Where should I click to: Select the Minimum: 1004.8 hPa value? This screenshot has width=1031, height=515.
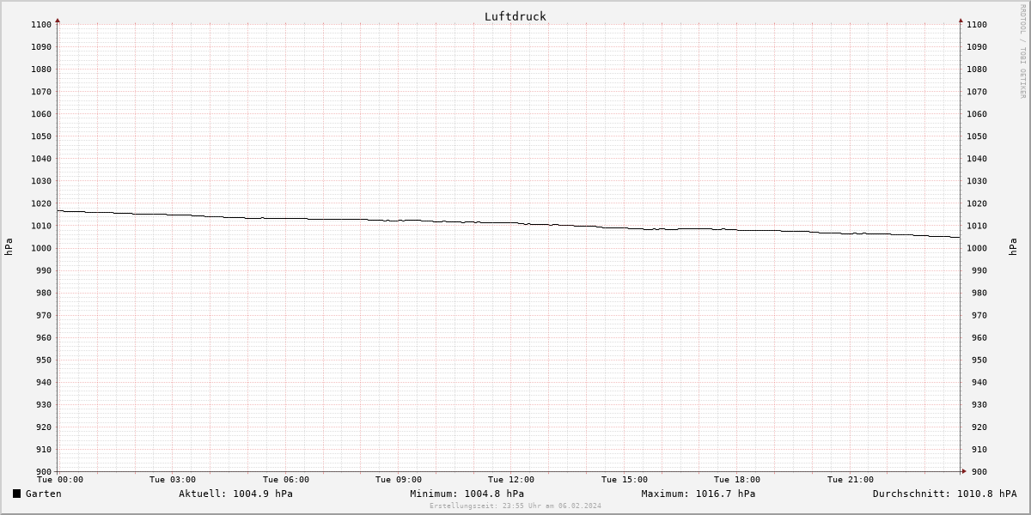(x=467, y=494)
